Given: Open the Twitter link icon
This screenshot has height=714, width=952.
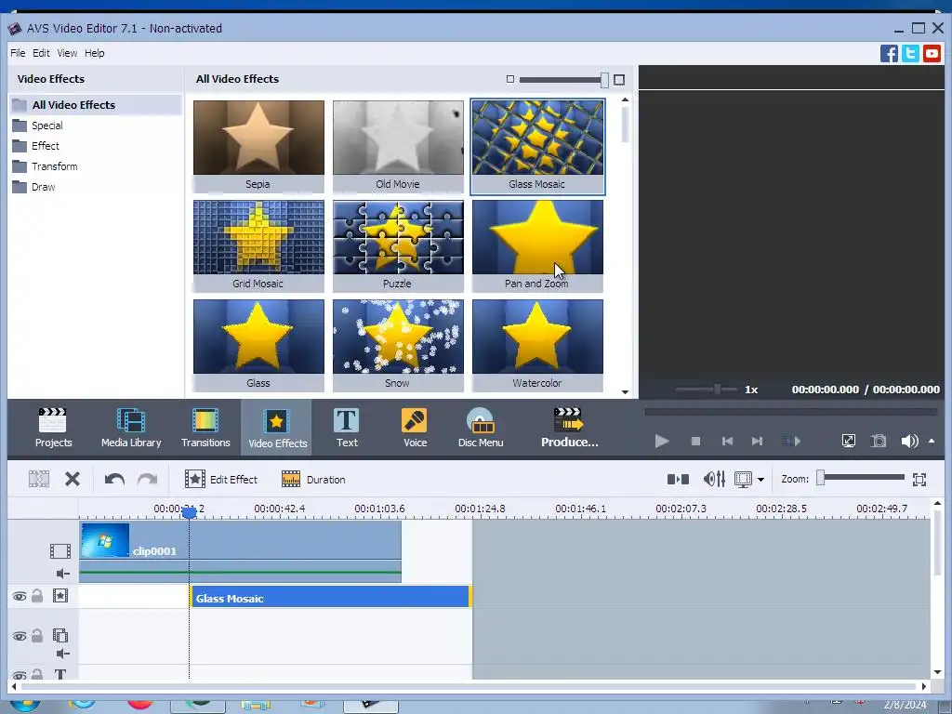Looking at the screenshot, I should point(910,53).
